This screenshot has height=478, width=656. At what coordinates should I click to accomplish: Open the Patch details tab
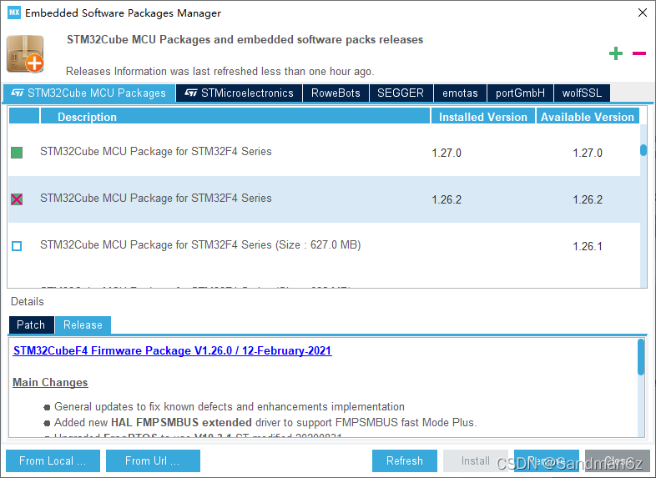point(31,325)
